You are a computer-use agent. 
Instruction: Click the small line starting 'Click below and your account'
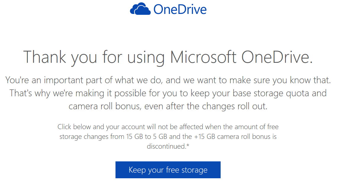pos(168,127)
